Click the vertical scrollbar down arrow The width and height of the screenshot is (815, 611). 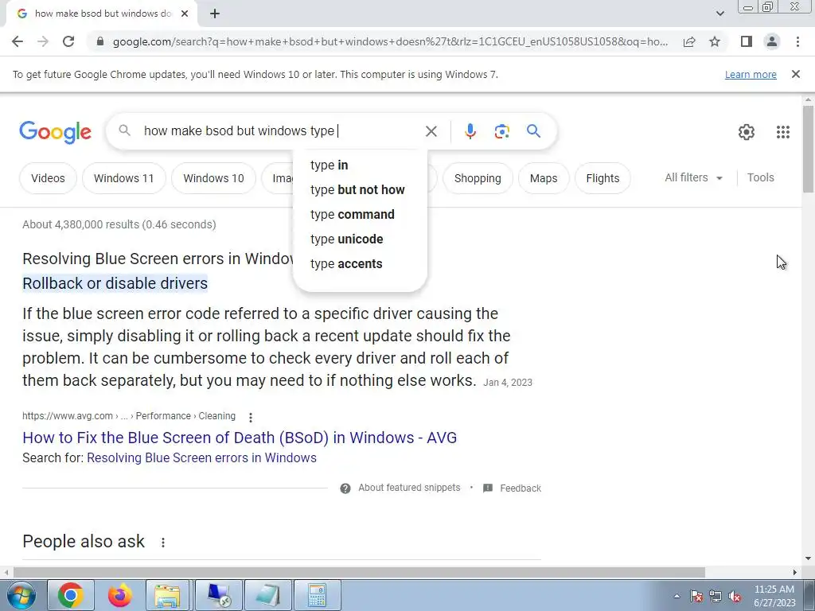coord(808,559)
